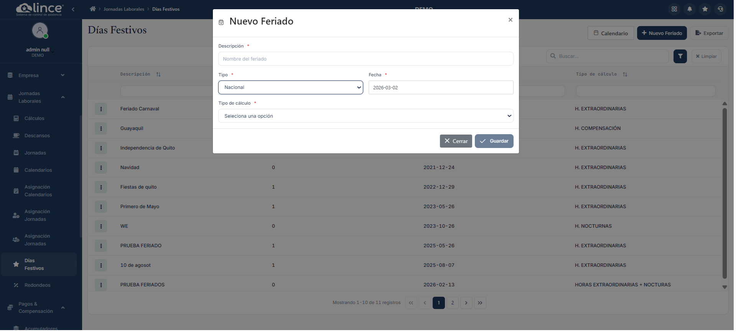Open the Tipo dropdown showing Nacional
The width and height of the screenshot is (736, 332).
tap(290, 87)
